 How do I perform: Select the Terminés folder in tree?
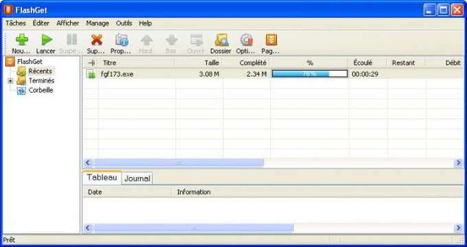[x=41, y=81]
